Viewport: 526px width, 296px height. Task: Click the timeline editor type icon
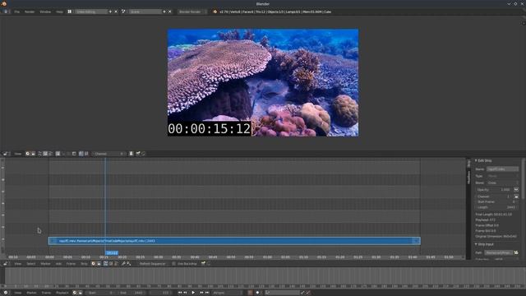click(6, 293)
